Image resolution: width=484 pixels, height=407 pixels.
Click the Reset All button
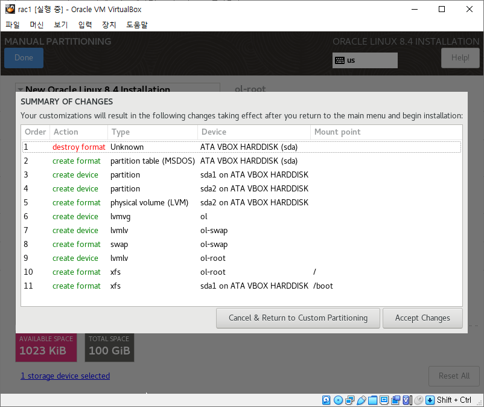(x=454, y=376)
